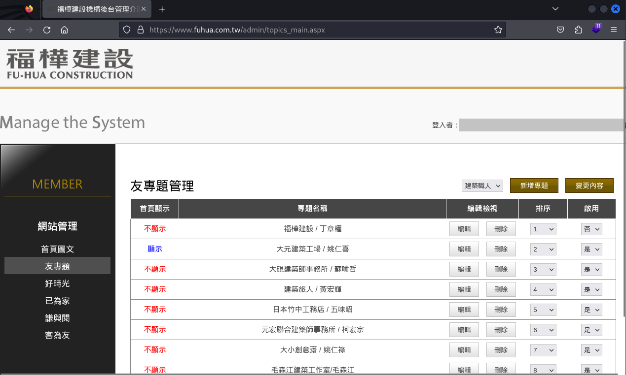The image size is (626, 375).
Task: Delete the 福樺建設 / 丁章權 topic
Action: pos(501,229)
